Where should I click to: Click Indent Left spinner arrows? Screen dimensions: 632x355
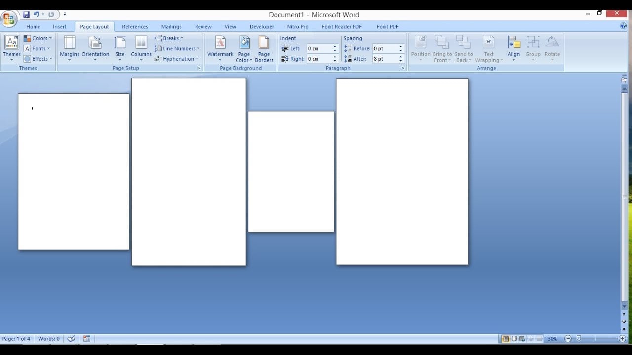pos(335,49)
